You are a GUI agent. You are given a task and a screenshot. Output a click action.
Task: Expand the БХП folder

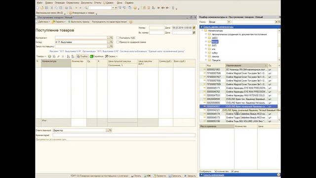[x=206, y=45]
